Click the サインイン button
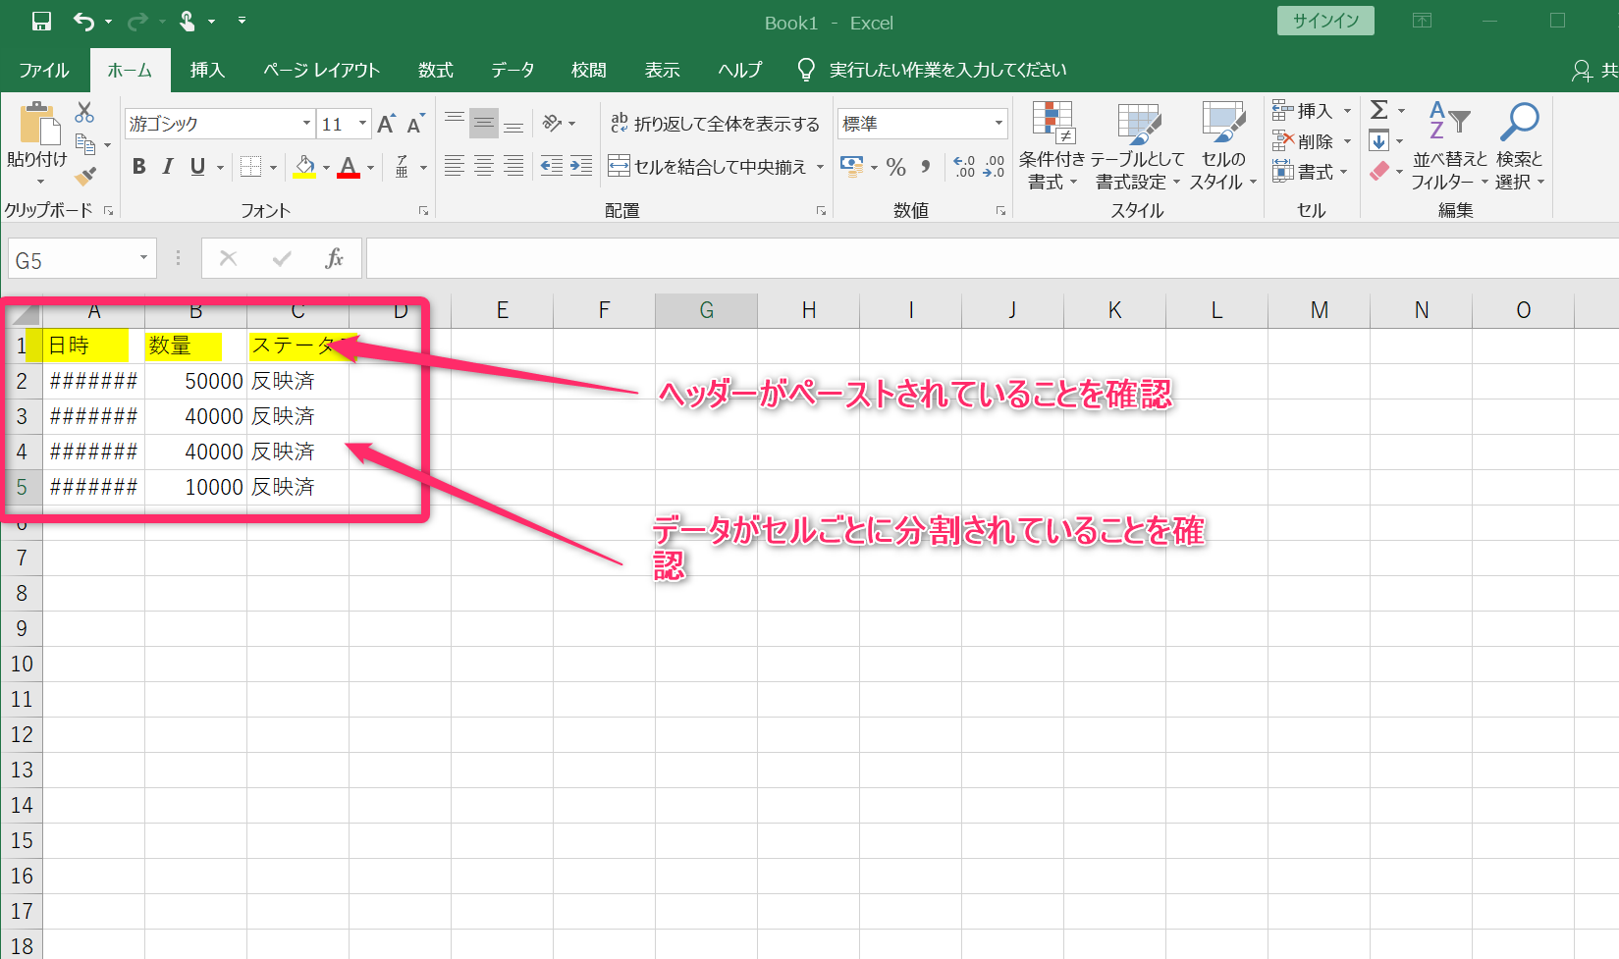The image size is (1619, 959). coord(1324,21)
